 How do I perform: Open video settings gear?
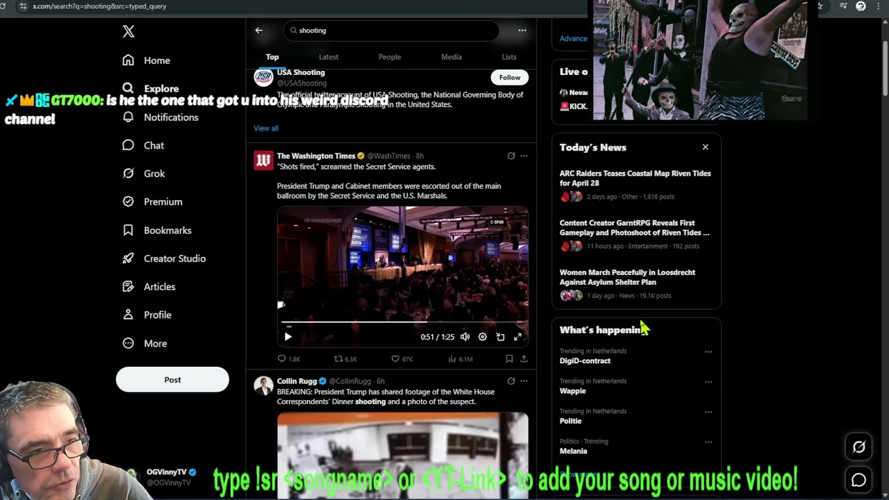coord(483,337)
